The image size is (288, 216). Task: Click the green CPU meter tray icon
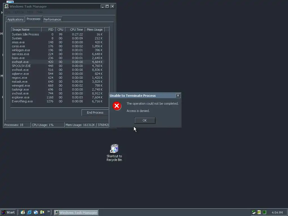(x=264, y=212)
